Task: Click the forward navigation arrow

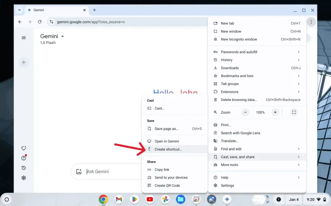Action: [x=30, y=22]
